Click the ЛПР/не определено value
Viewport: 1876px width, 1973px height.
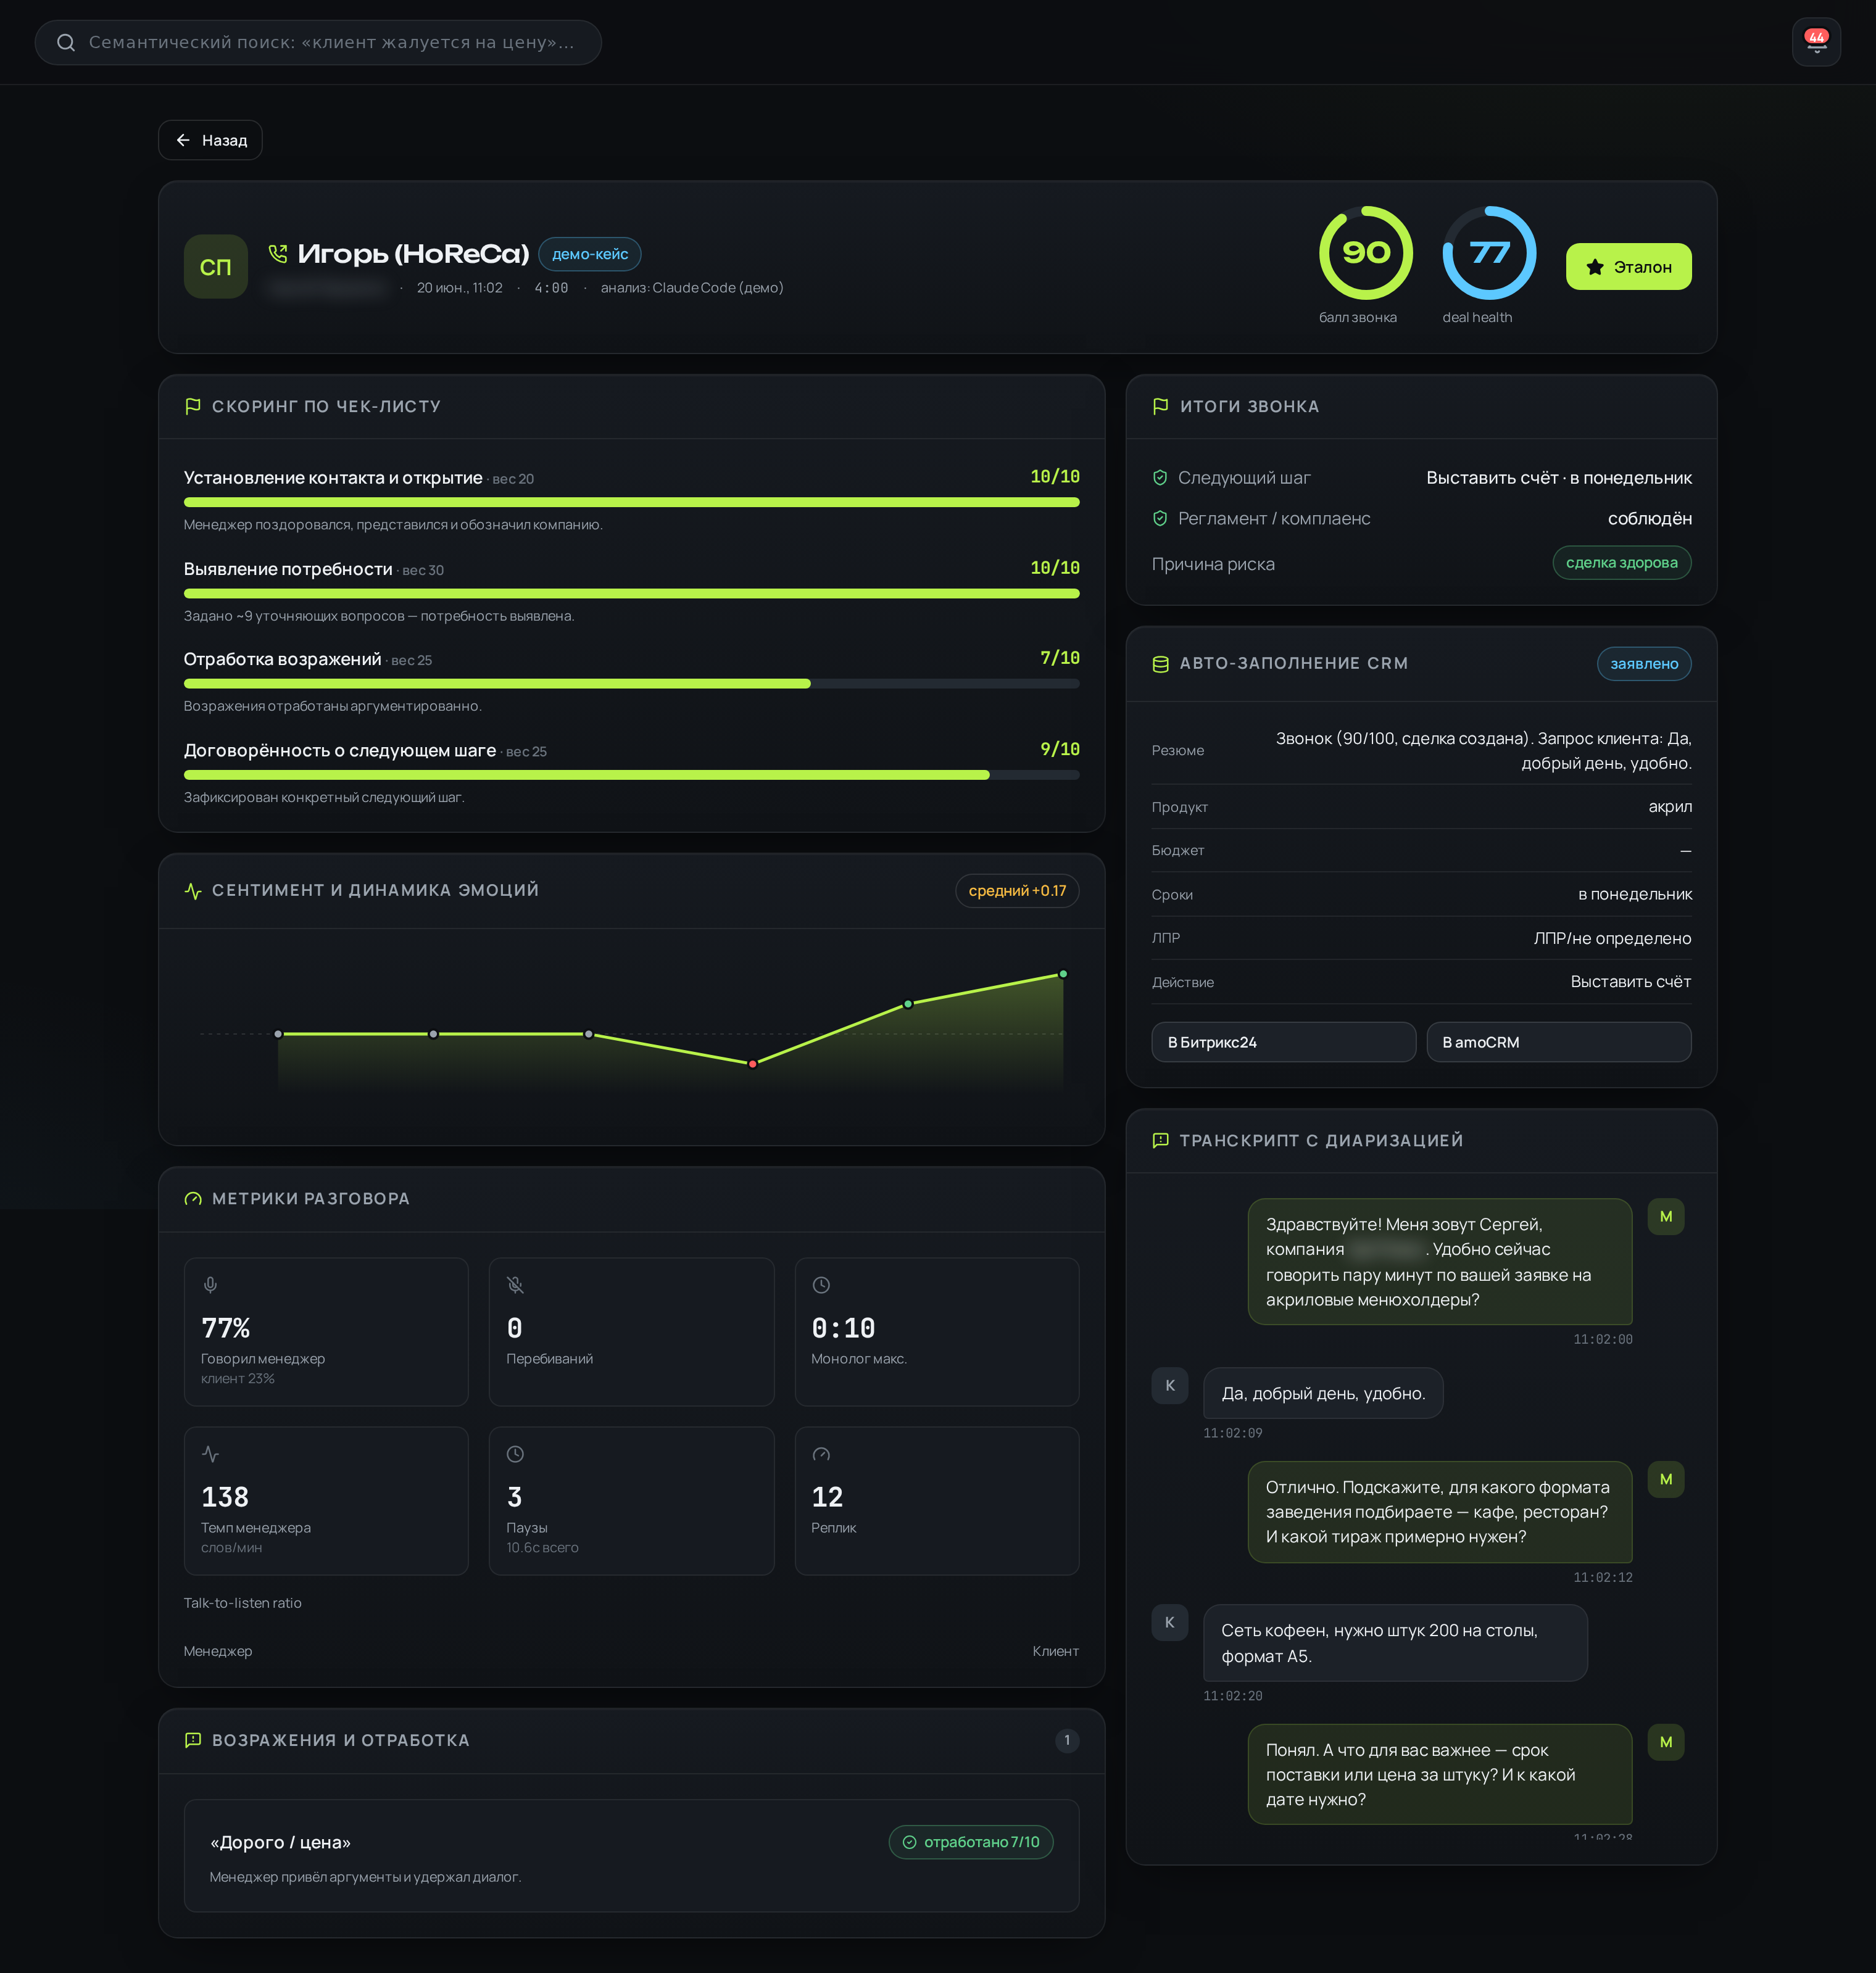coord(1612,938)
